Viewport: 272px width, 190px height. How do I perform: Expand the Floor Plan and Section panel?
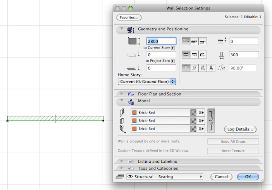point(122,93)
